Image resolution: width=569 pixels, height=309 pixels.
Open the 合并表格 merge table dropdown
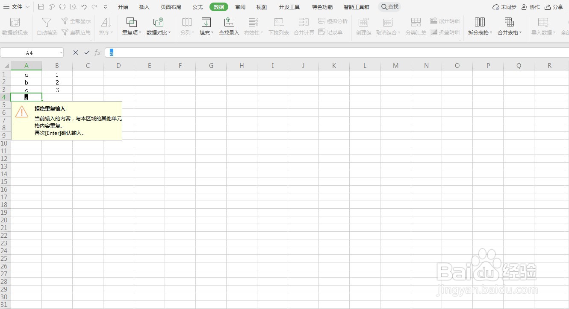pyautogui.click(x=510, y=32)
